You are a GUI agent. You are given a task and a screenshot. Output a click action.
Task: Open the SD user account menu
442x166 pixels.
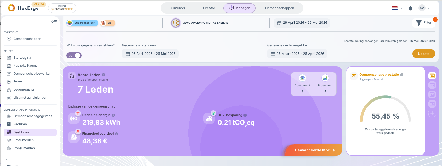(424, 8)
